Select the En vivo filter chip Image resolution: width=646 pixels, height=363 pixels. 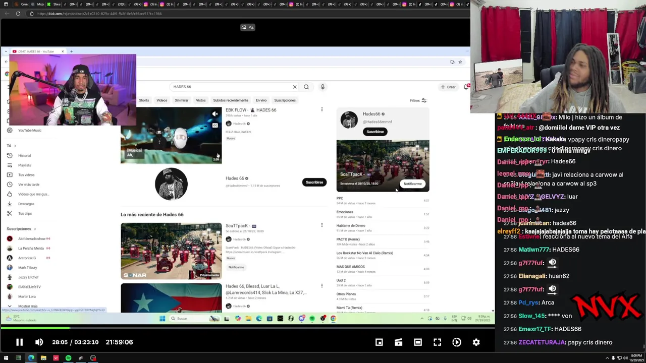(x=261, y=100)
